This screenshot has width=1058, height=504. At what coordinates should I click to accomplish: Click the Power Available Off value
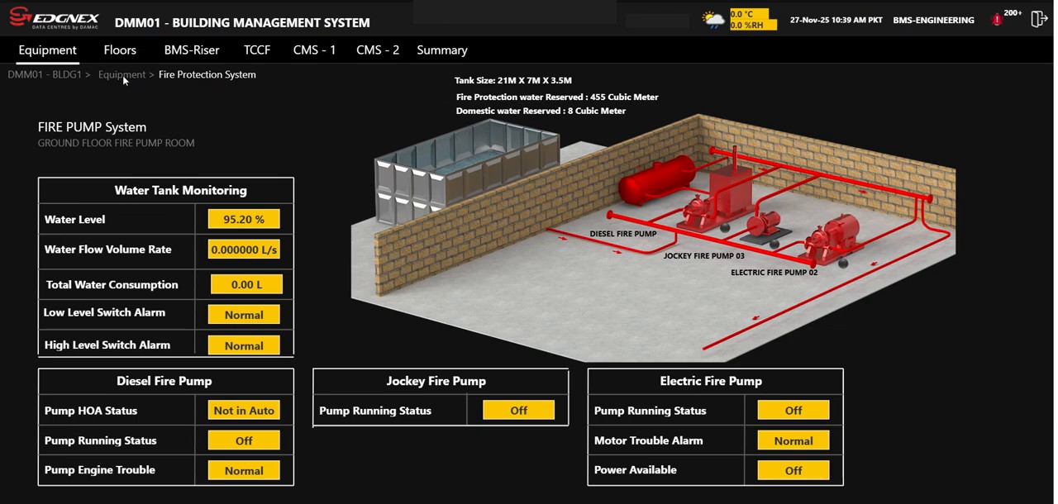coord(793,470)
